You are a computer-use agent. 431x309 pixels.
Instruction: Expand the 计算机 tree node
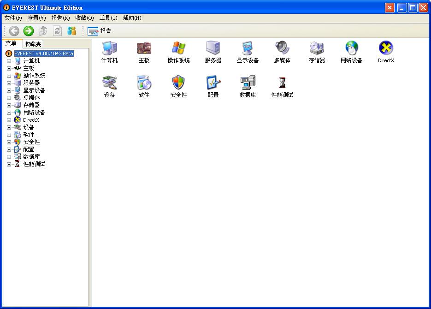point(9,61)
